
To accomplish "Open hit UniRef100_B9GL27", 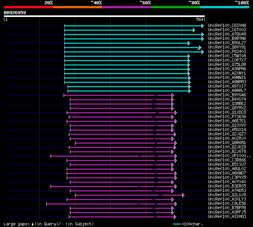I will pyautogui.click(x=227, y=43).
